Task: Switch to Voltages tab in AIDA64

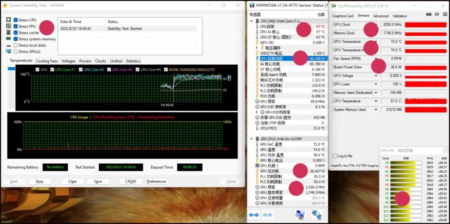Action: (x=69, y=61)
